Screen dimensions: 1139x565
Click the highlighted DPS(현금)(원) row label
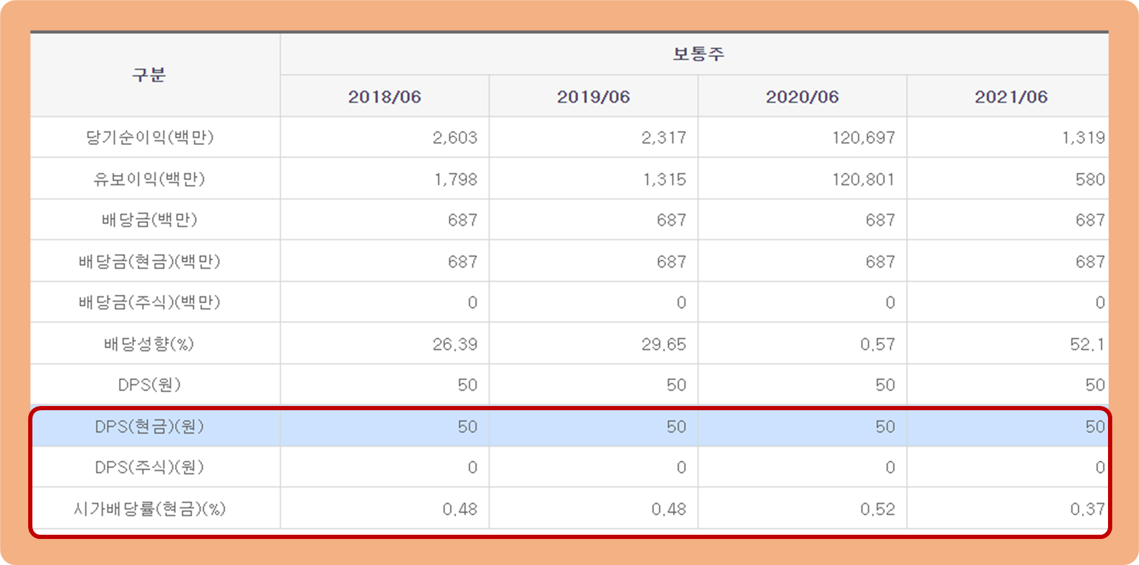[x=149, y=426]
